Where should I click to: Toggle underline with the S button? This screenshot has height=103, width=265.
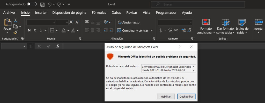pos(41,30)
